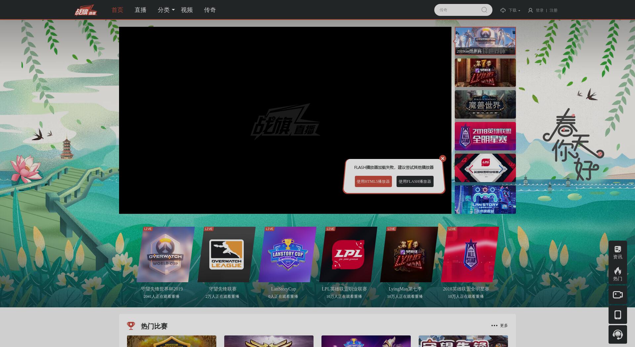This screenshot has width=635, height=347.
Task: Expand the 分类 dropdown arrow
Action: pyautogui.click(x=173, y=10)
